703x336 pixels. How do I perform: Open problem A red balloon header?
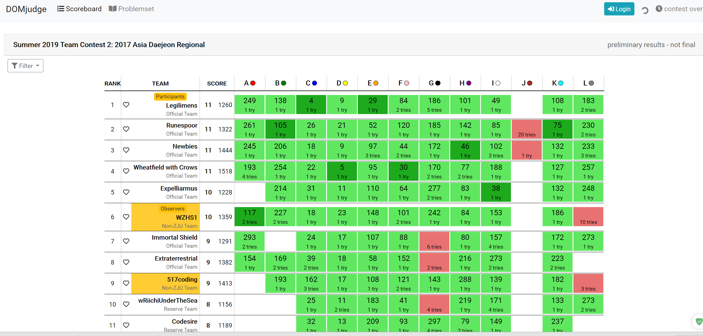point(249,83)
